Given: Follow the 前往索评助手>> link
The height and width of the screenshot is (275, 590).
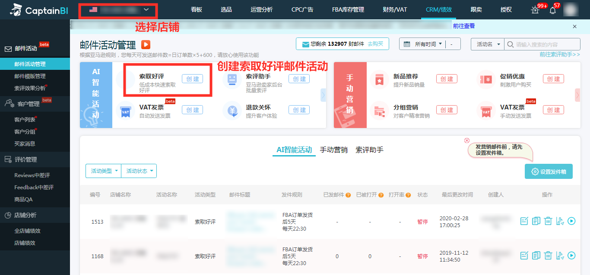Looking at the screenshot, I should coord(560,55).
